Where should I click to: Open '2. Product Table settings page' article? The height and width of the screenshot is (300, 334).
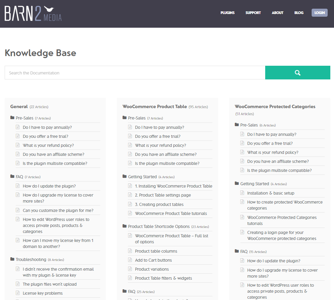[x=163, y=195]
